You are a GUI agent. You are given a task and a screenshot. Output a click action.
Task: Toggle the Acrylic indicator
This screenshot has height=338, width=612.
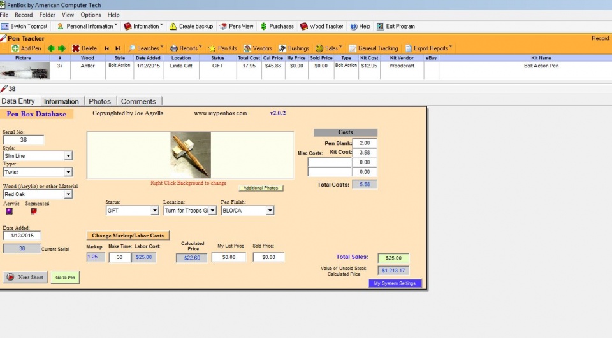coord(10,211)
